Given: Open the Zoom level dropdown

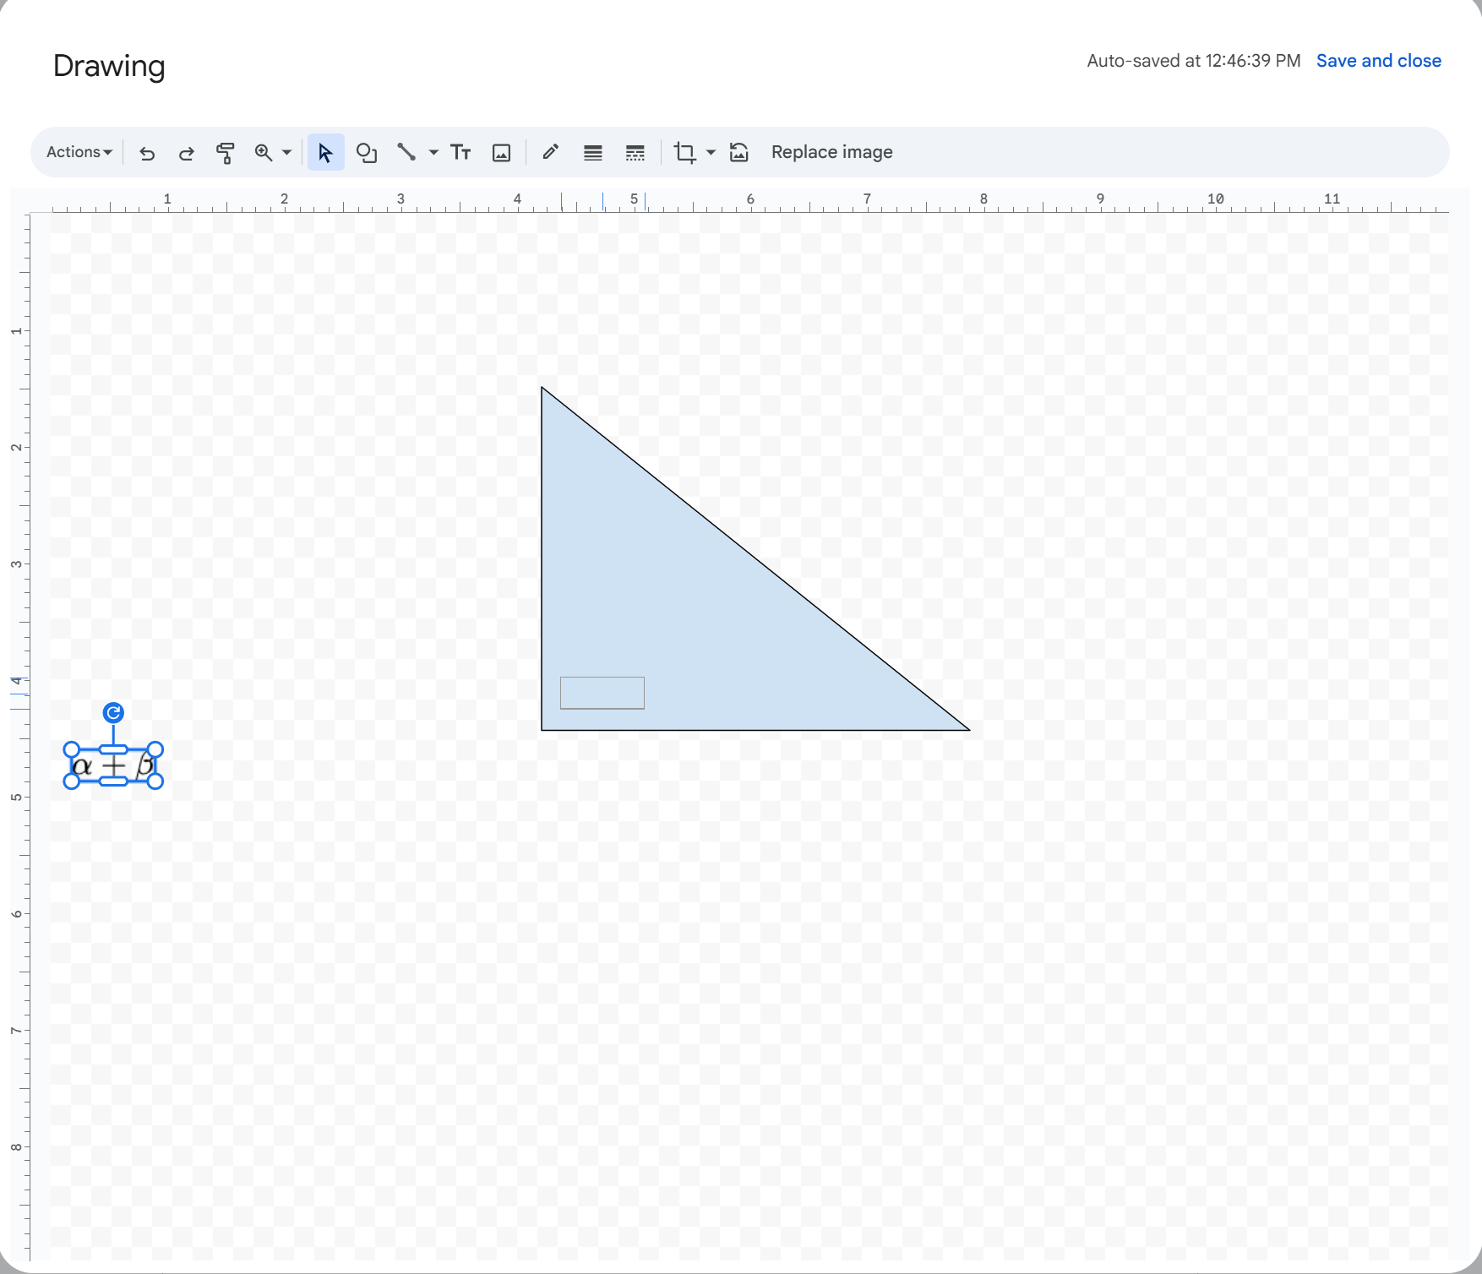Looking at the screenshot, I should click(286, 152).
